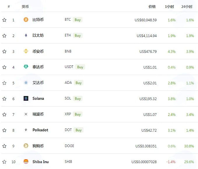198x169 pixels.
Task: Click the Bitcoin orange coin icon
Action: (x=26, y=20)
